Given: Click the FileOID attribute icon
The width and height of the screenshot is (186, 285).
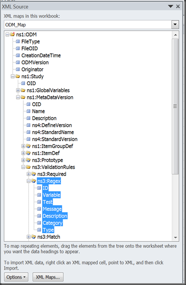Looking at the screenshot, I should 17,49.
